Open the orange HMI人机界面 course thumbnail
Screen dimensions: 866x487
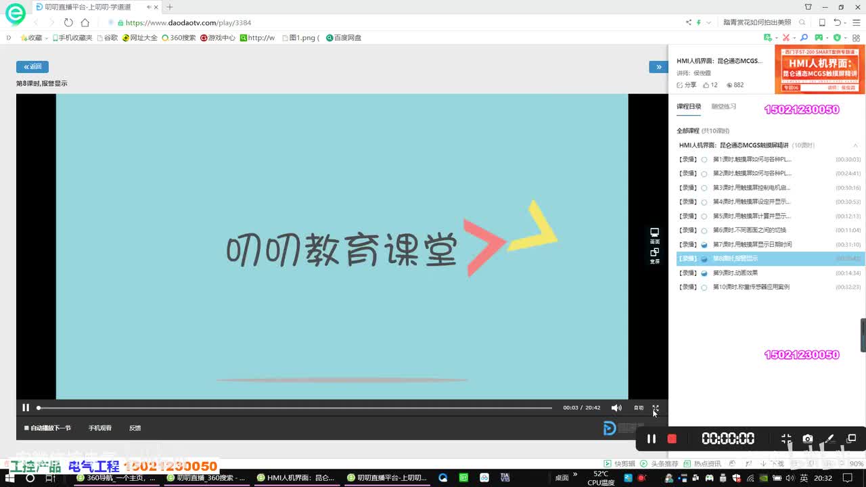pyautogui.click(x=820, y=69)
